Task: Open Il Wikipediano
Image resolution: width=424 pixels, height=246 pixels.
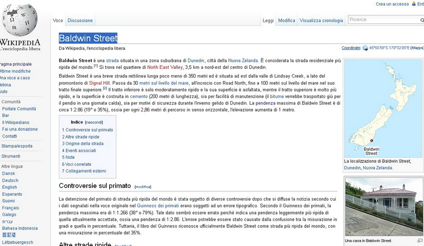Action: [15, 123]
